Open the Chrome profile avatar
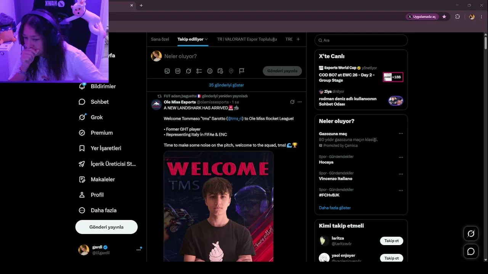Screen dimensions: 488x274 pyautogui.click(x=472, y=17)
